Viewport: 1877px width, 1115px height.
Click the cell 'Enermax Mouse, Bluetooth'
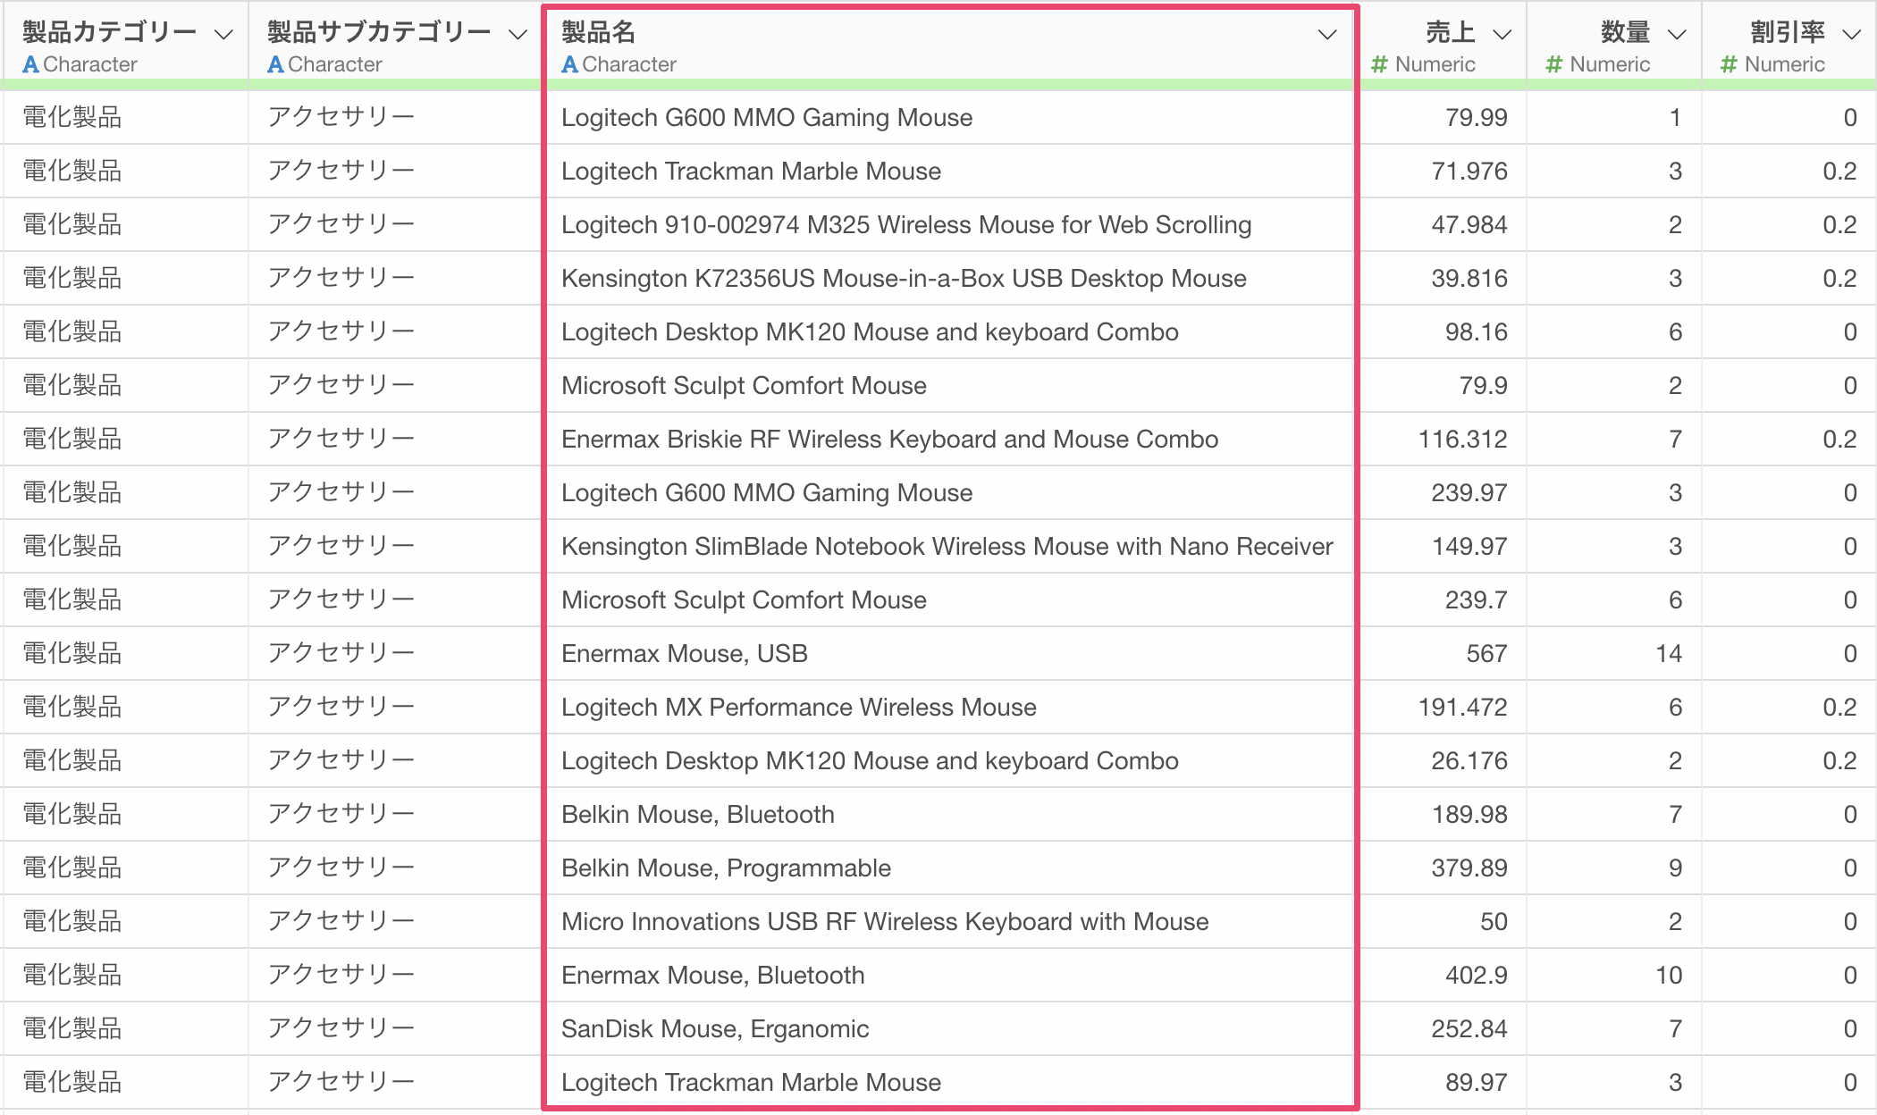point(712,976)
